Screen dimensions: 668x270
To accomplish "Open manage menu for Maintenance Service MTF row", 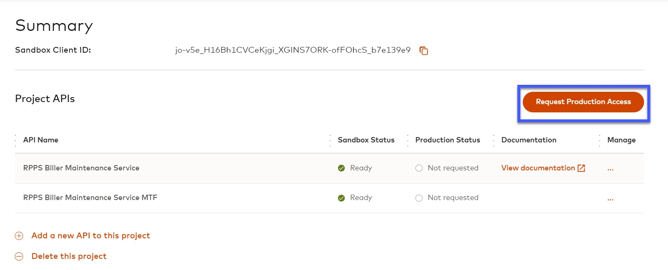I will [610, 199].
